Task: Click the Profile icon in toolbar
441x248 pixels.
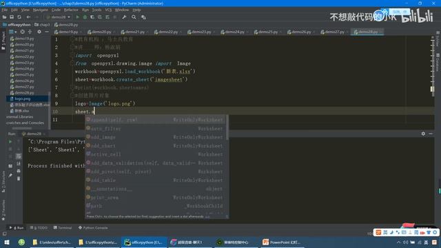Action: 100,17
